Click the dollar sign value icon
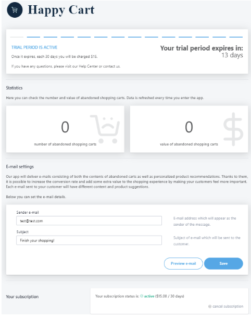The width and height of the screenshot is (251, 317). (x=233, y=129)
